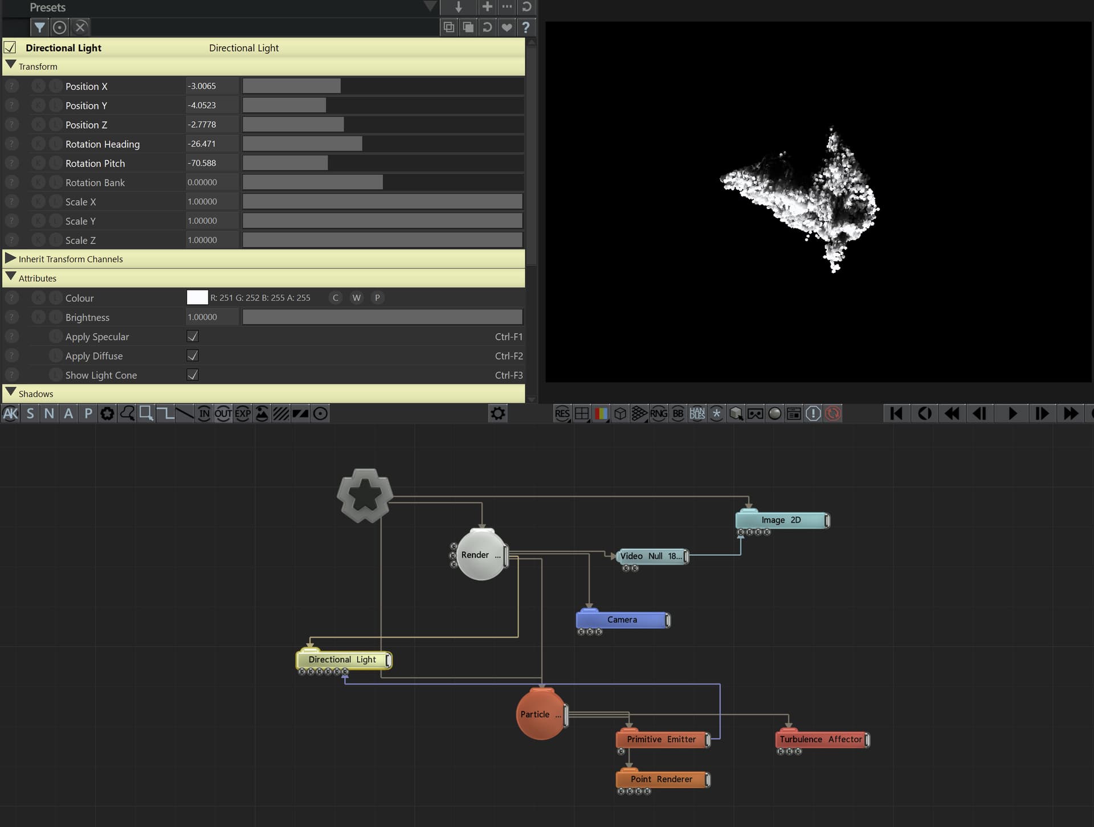Click the EXP toolbar icon
Image resolution: width=1094 pixels, height=827 pixels.
(x=243, y=413)
